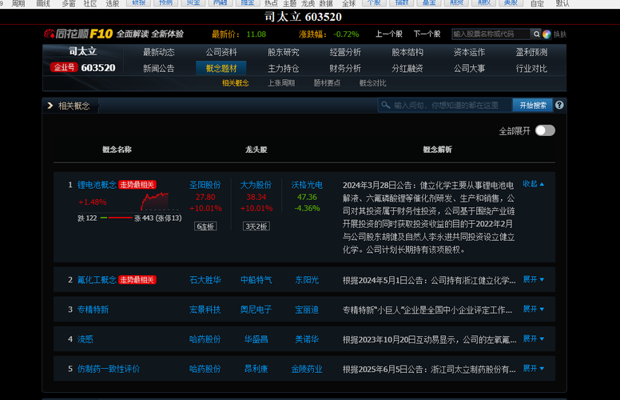Open 宏景科技 stock link
Viewport: 620px width, 400px height.
click(205, 310)
